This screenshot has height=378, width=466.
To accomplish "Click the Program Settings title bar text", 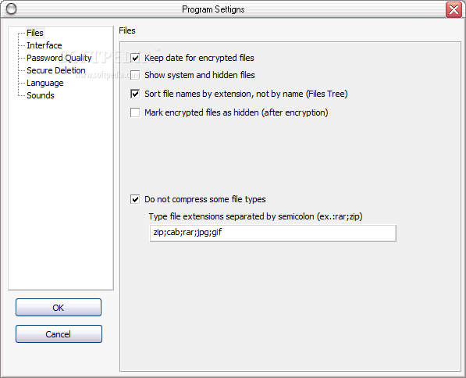I will 213,9.
